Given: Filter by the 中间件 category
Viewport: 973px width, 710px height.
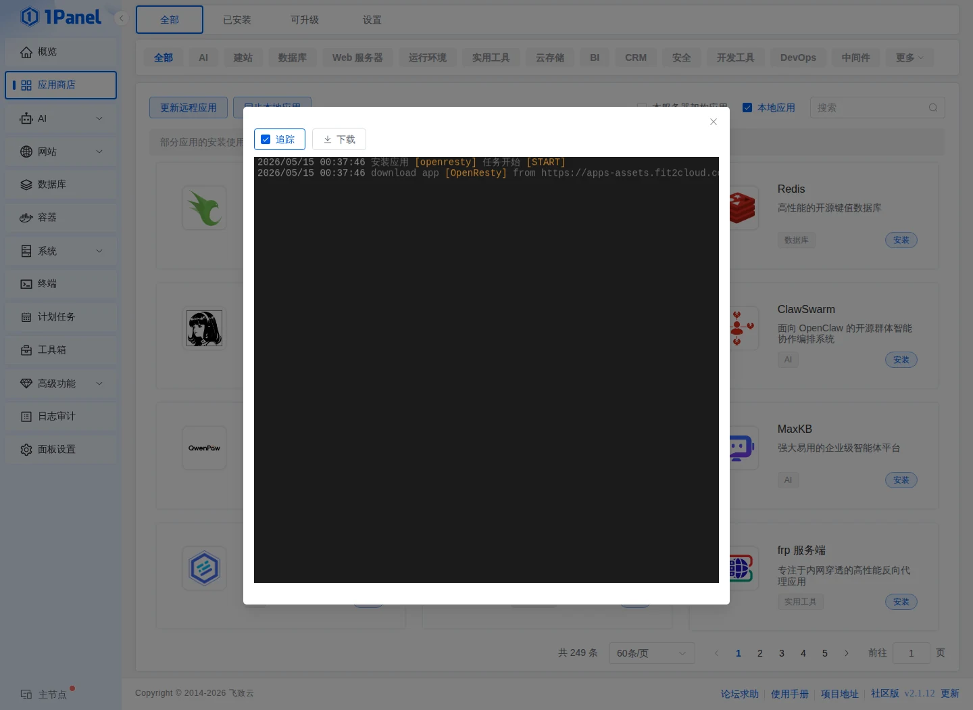Looking at the screenshot, I should (856, 57).
